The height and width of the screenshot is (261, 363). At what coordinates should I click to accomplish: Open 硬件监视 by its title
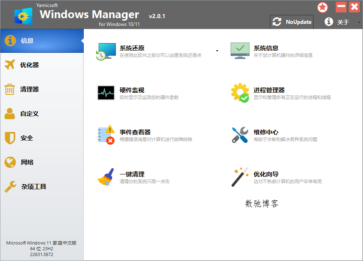click(132, 90)
